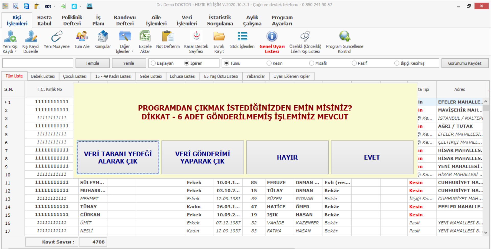Screen dimensions: 491x249
Task: Open Diğer İşlemler hammer icon
Action: (125, 36)
